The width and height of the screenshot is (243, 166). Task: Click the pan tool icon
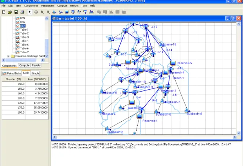[36, 12]
